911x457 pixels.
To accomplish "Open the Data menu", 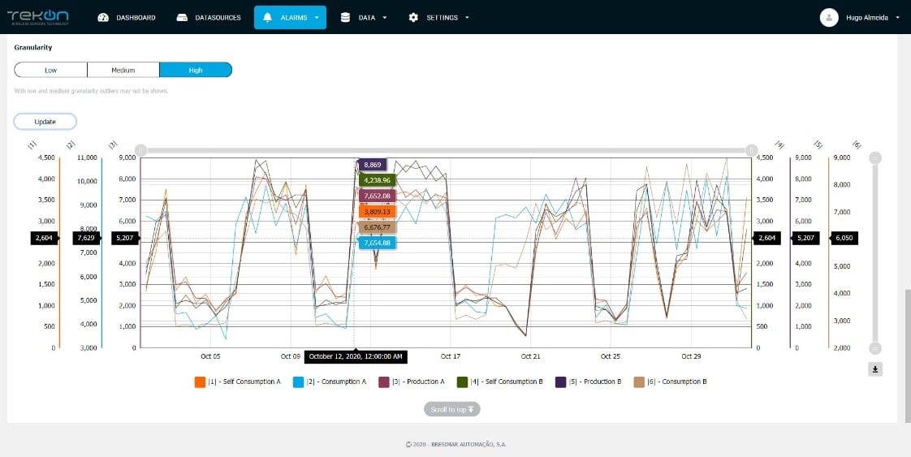I will tap(364, 17).
